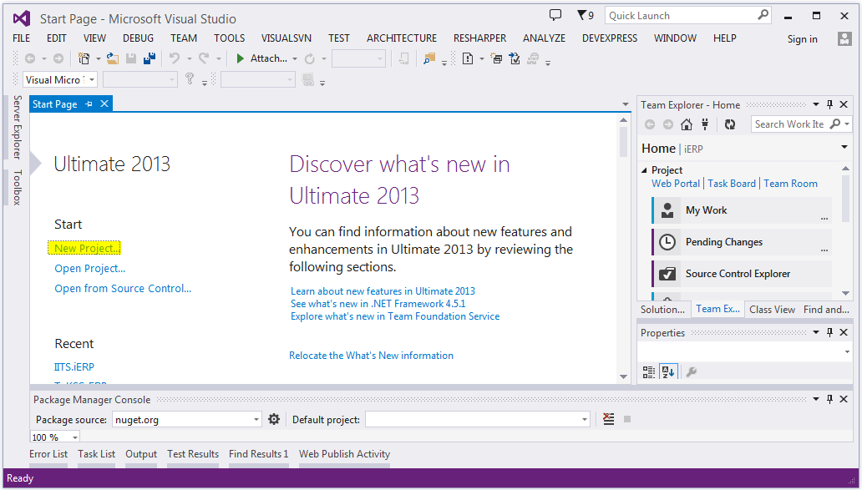Open the Home iERP page dropdown arrow

tap(844, 147)
